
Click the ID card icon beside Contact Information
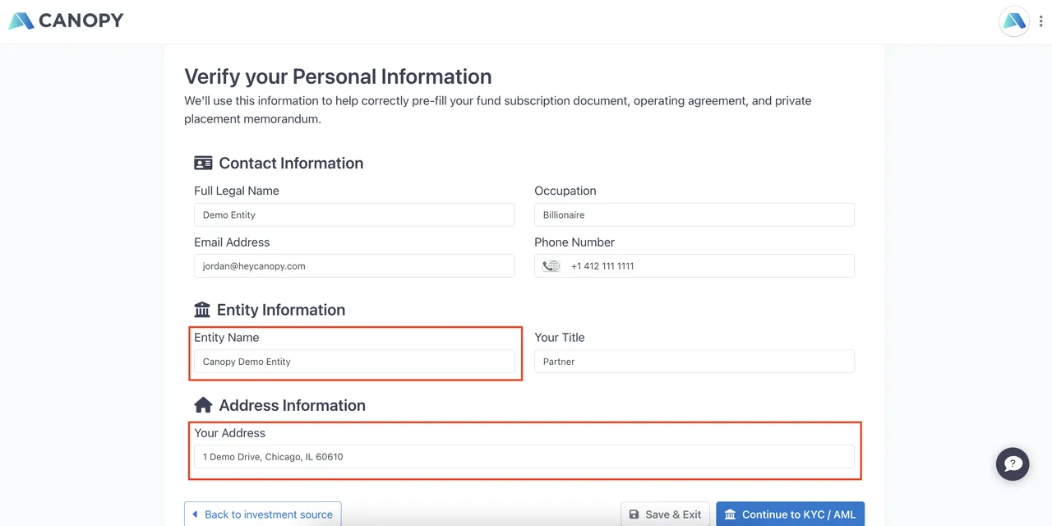[203, 163]
